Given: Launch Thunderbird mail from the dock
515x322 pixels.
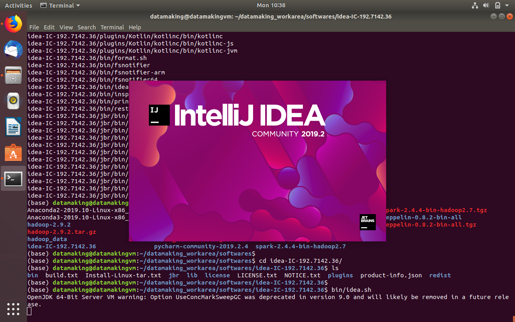Looking at the screenshot, I should 13,50.
